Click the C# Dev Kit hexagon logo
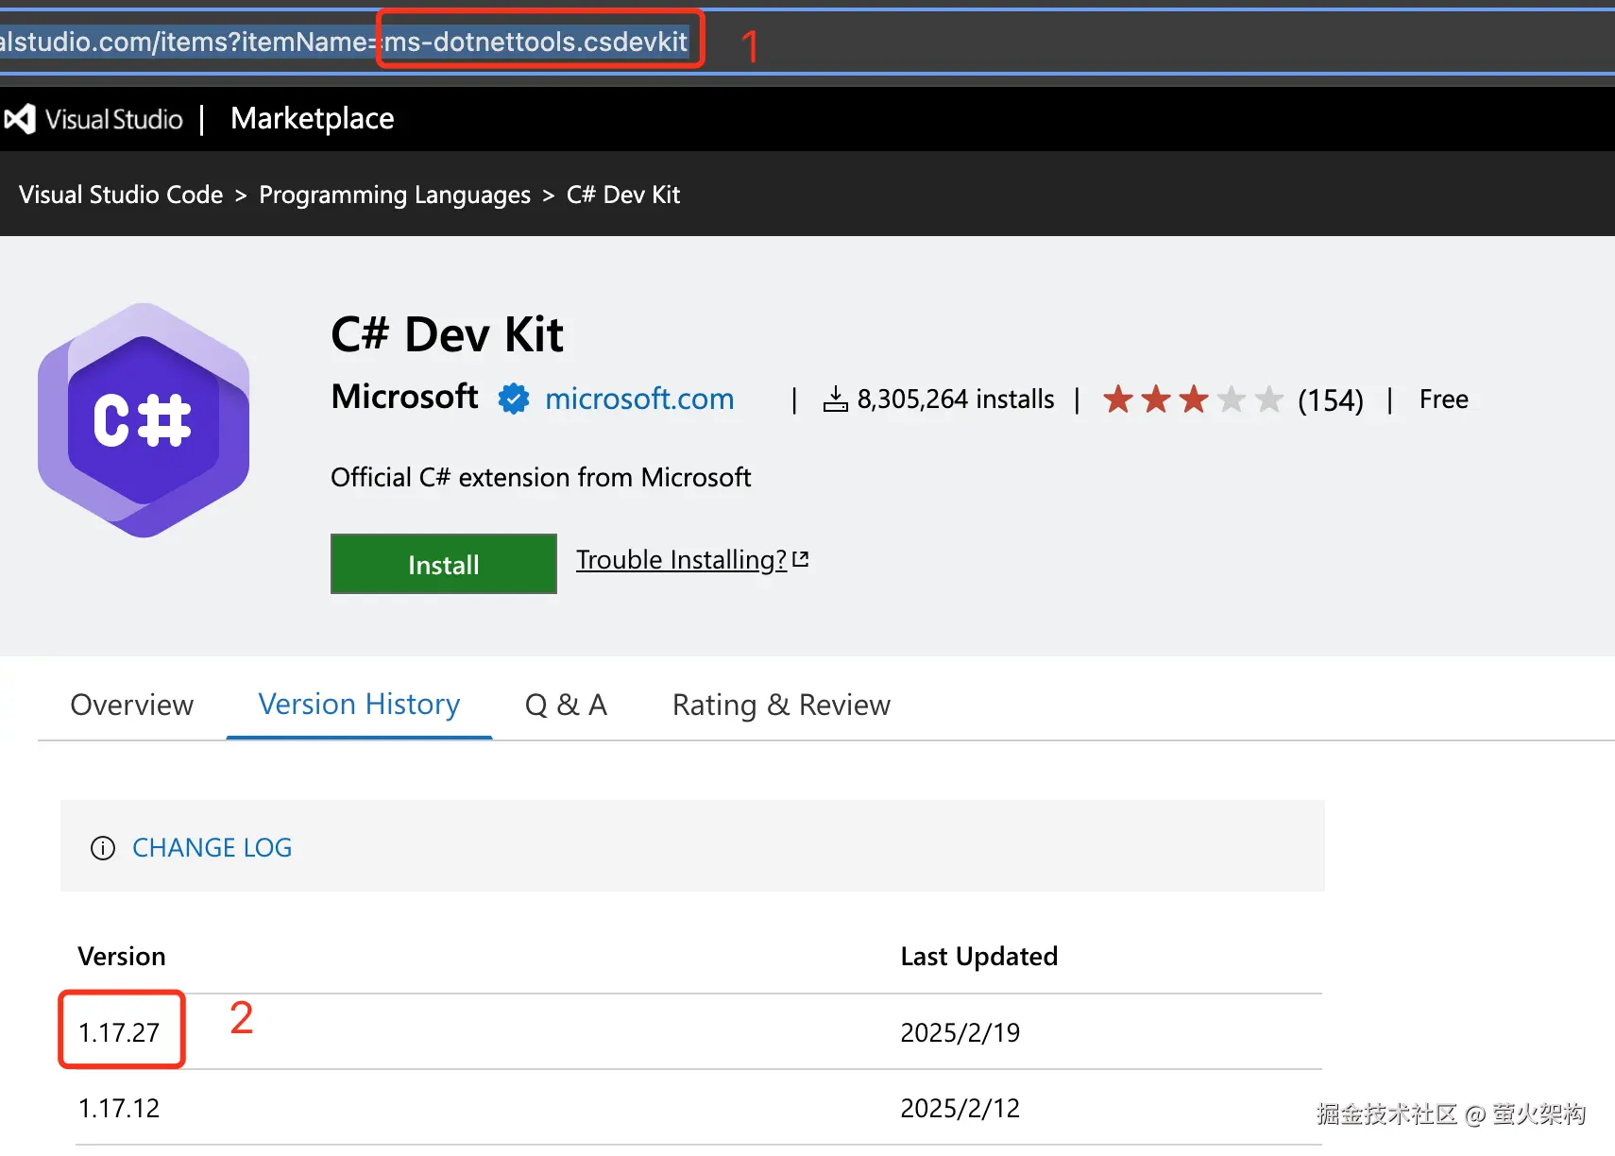Image resolution: width=1615 pixels, height=1156 pixels. tap(144, 420)
